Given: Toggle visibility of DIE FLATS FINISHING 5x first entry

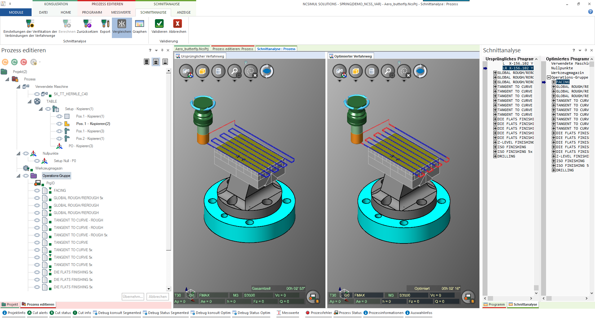Looking at the screenshot, I should pos(37,272).
